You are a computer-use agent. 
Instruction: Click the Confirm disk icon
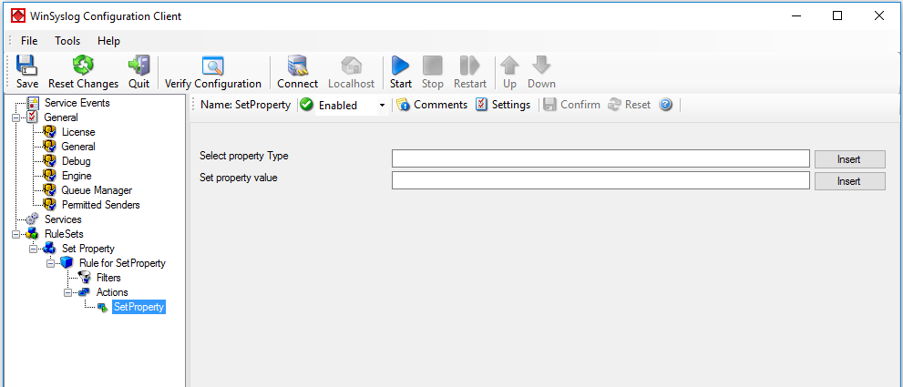[550, 105]
